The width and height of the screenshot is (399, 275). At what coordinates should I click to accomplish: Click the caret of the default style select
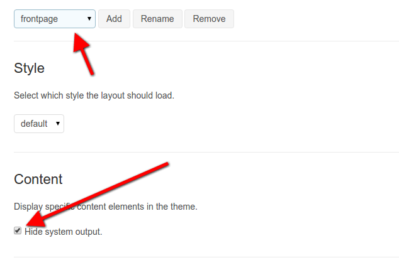58,124
